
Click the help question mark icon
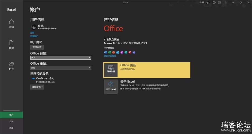[x=226, y=3]
